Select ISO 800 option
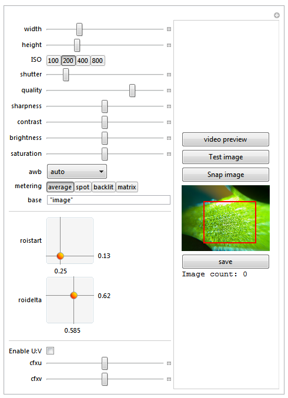Image resolution: width=288 pixels, height=398 pixels. click(x=98, y=61)
